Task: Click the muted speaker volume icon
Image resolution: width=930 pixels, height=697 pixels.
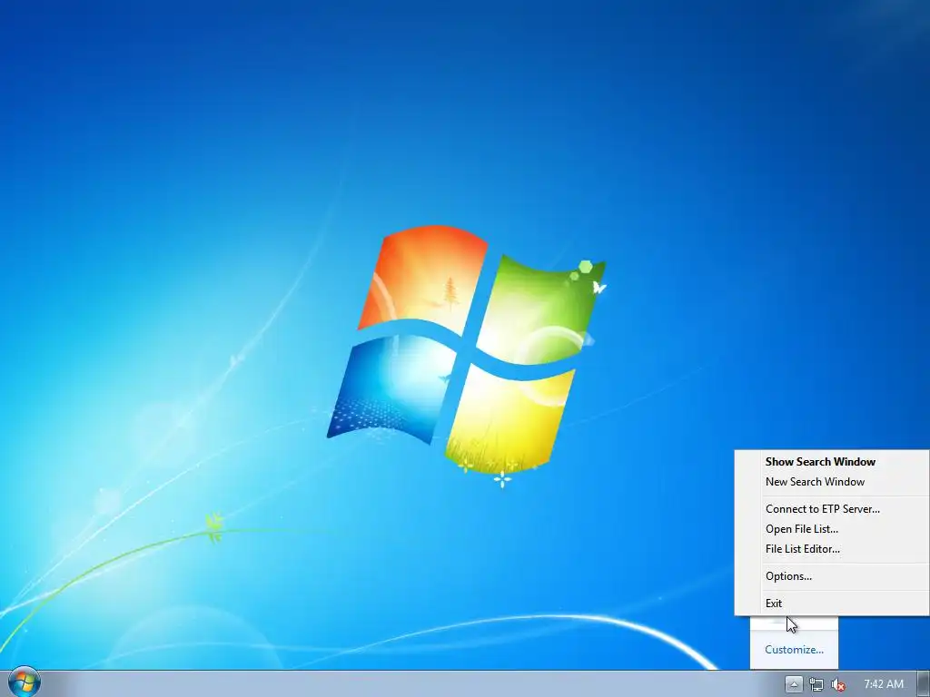Action: point(838,684)
